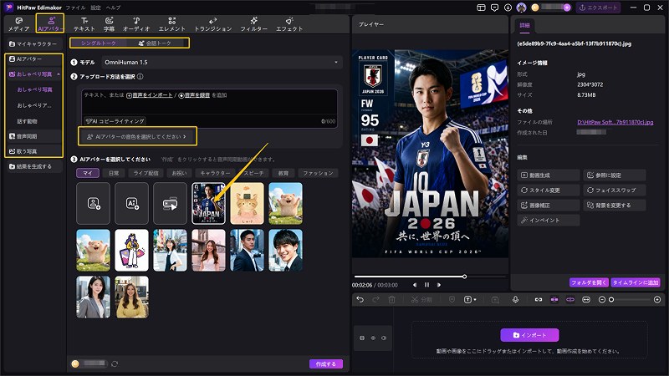Image resolution: width=669 pixels, height=376 pixels.
Task: Collapse the おしゃべり写真 sidebar section
Action: [x=59, y=74]
